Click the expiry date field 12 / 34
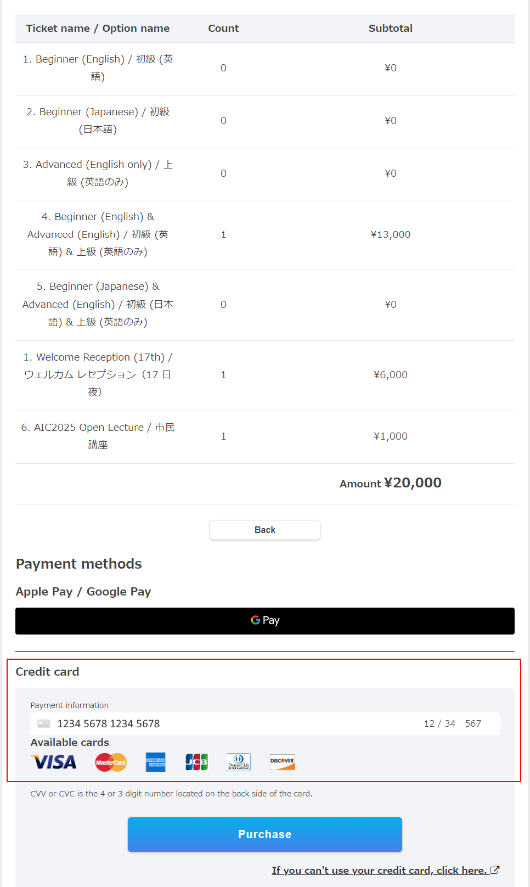Screen dimensions: 530x887 coord(439,724)
